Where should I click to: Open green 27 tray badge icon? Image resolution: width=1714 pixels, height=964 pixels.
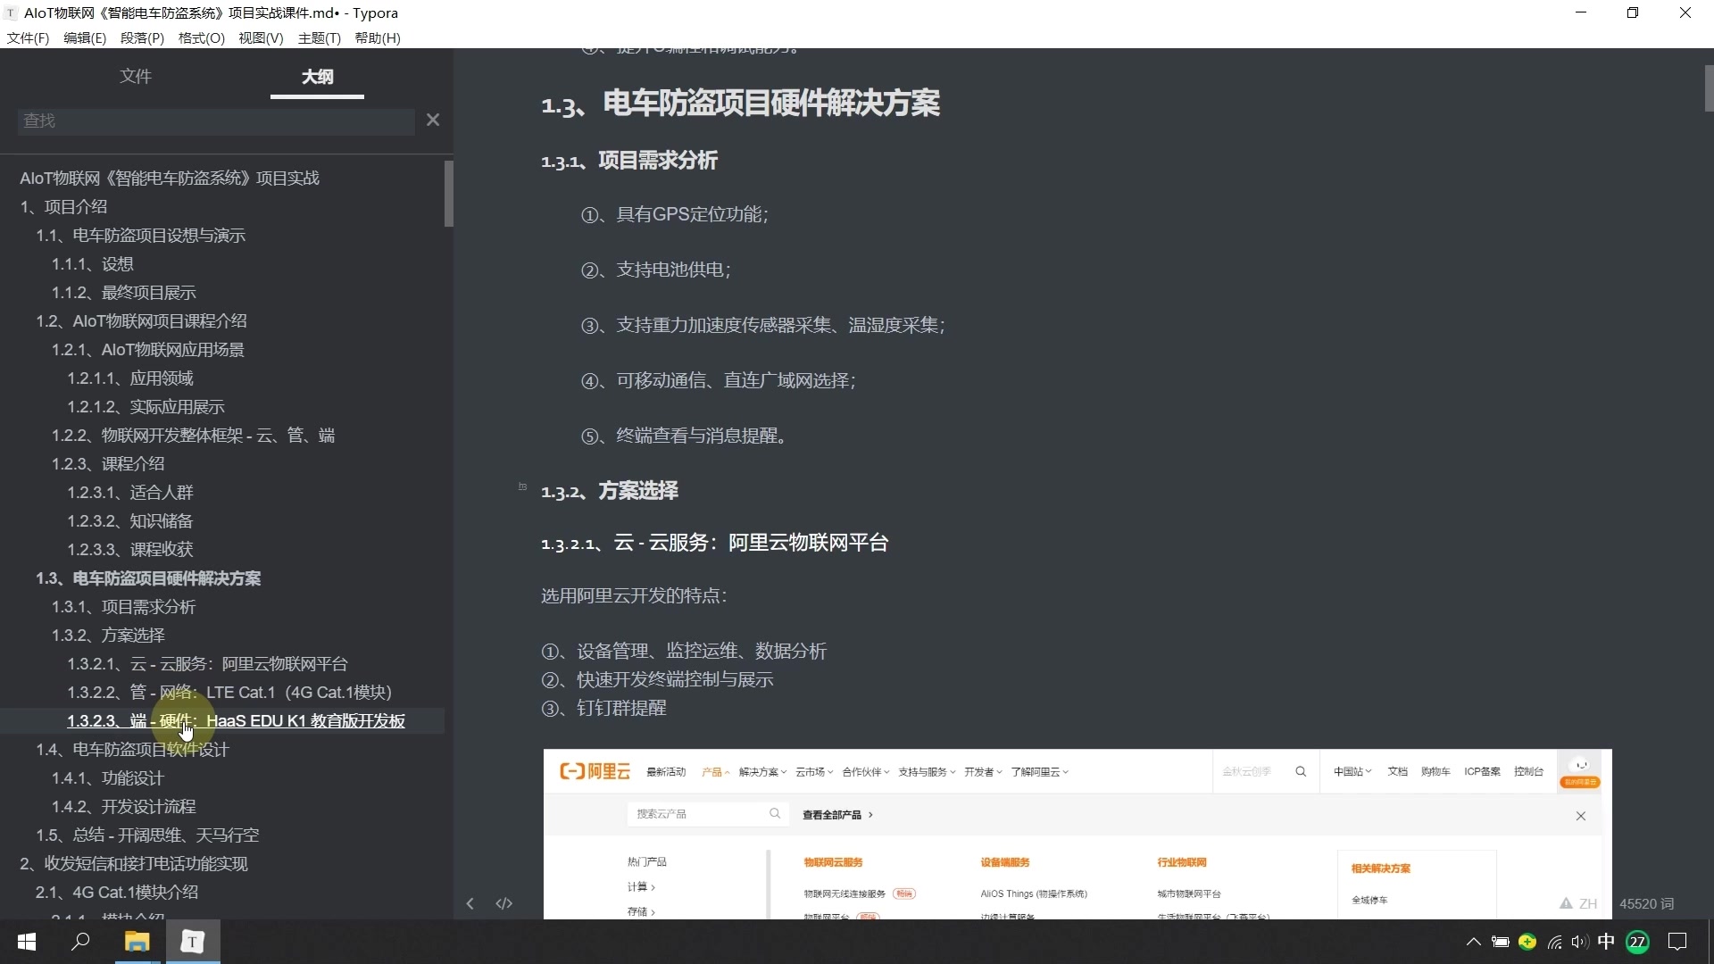point(1638,942)
